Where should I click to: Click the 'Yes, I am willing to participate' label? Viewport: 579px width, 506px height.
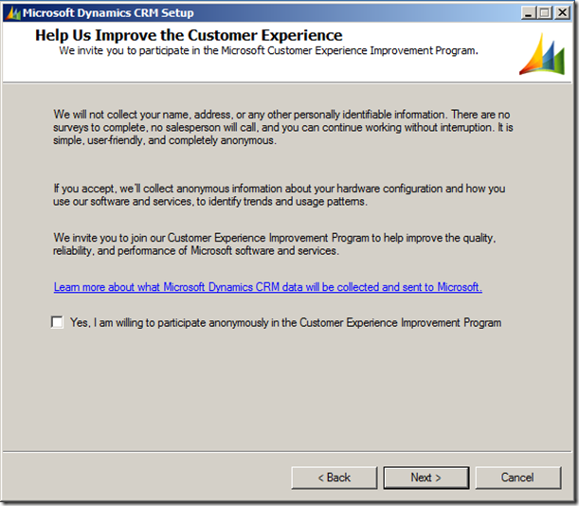click(285, 323)
